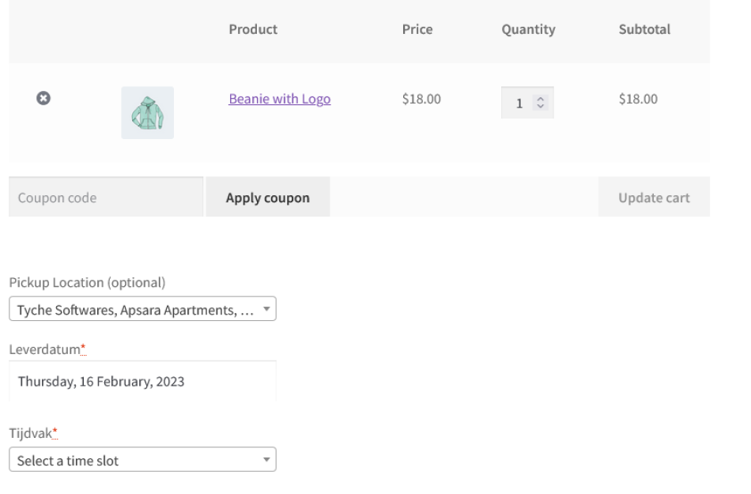
Task: Click the Product column header
Action: click(253, 29)
